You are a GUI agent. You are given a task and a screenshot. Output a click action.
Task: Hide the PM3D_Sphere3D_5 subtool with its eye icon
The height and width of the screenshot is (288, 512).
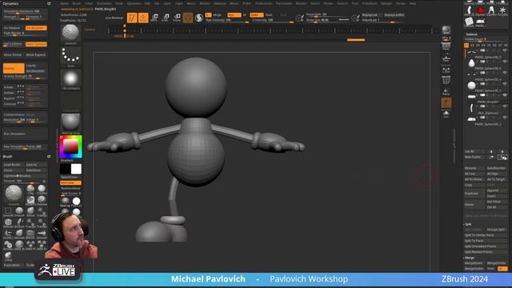point(505,50)
